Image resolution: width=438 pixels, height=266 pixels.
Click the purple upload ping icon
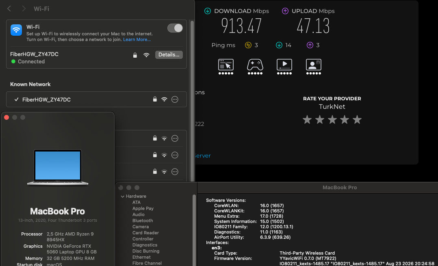pyautogui.click(x=310, y=45)
